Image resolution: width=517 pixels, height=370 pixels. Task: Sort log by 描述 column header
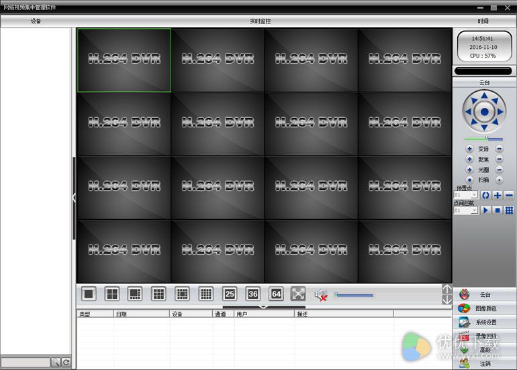[344, 314]
